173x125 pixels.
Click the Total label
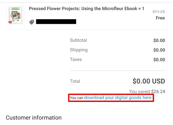point(75,81)
